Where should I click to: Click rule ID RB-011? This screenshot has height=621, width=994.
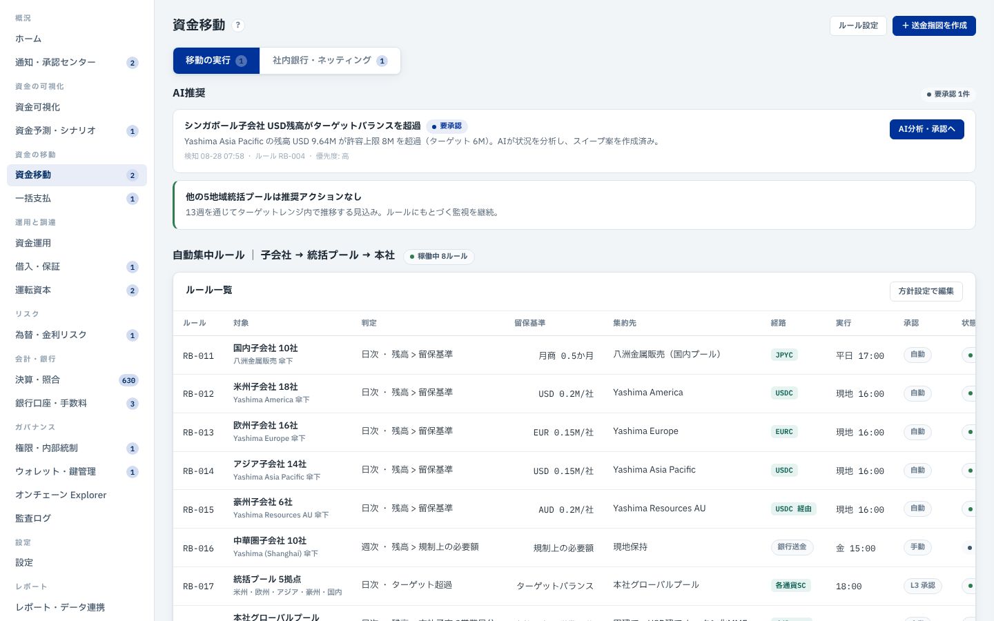[x=198, y=356]
